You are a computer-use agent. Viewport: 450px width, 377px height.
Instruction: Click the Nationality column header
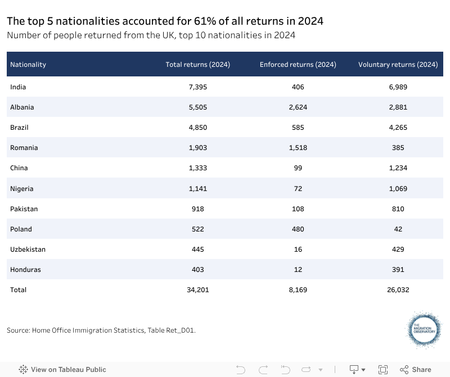[28, 64]
